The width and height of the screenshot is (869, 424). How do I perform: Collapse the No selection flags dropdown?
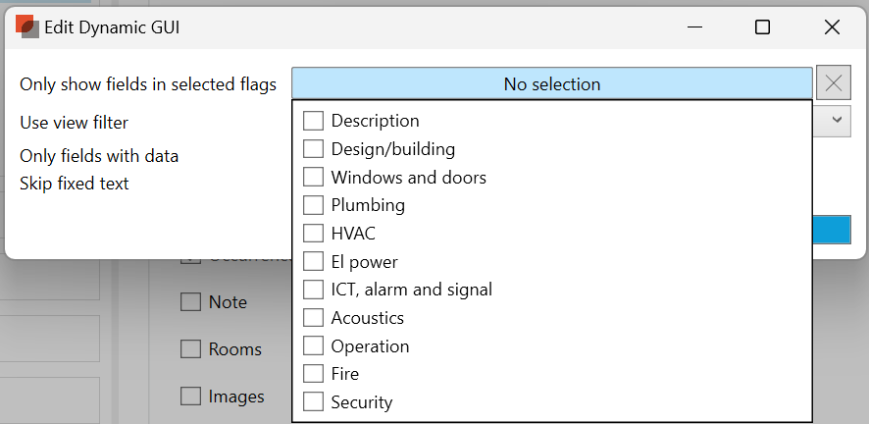pos(551,84)
